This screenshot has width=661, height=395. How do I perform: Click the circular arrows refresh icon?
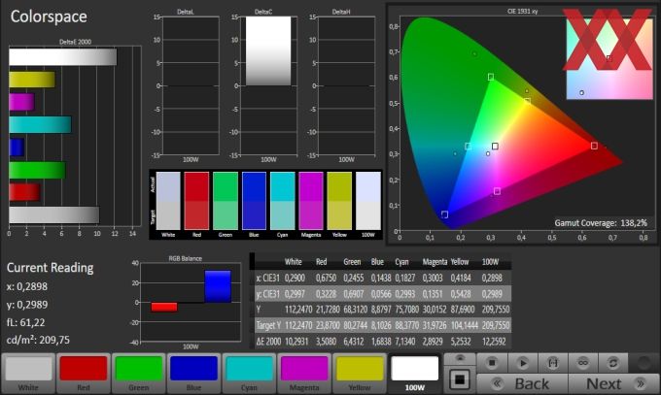pyautogui.click(x=613, y=363)
